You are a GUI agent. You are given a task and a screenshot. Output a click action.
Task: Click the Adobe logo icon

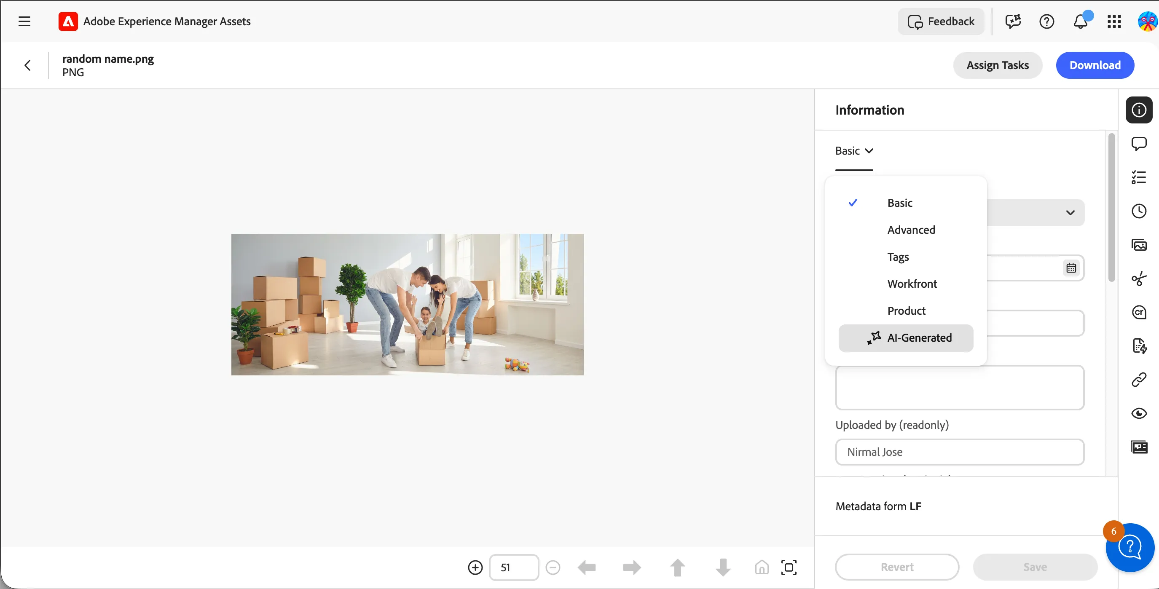[68, 21]
